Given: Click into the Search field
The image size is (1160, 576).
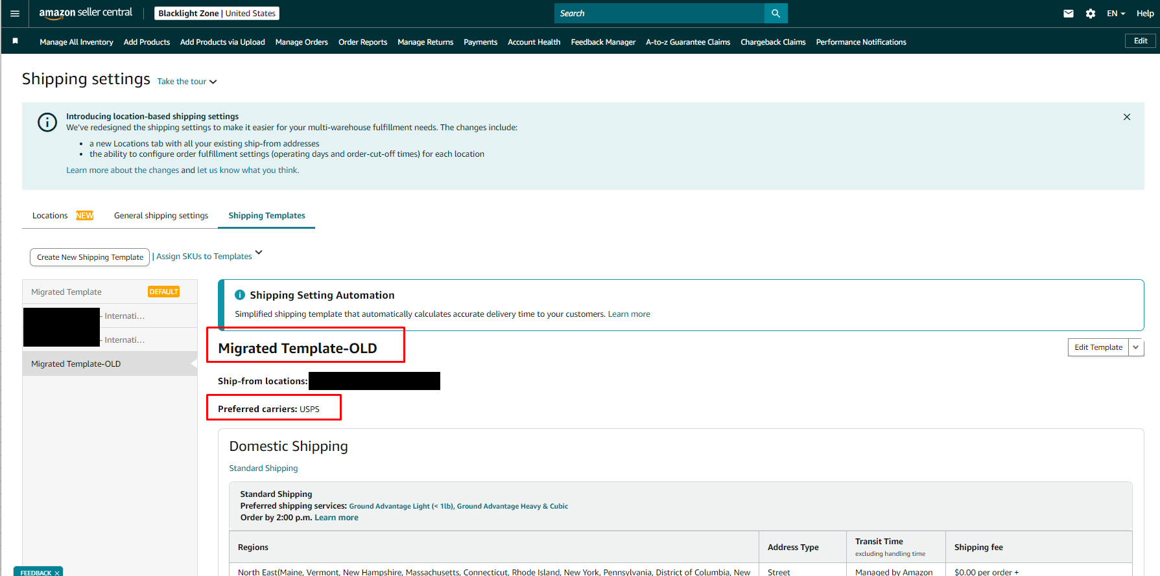Looking at the screenshot, I should pyautogui.click(x=659, y=14).
